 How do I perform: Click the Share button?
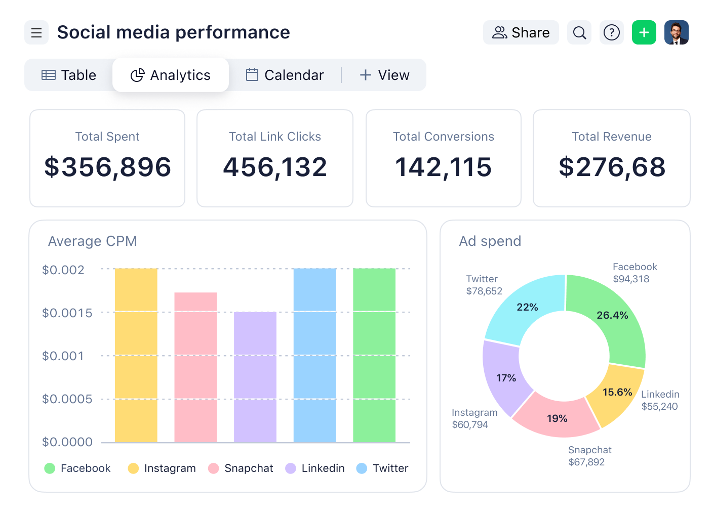coord(521,33)
